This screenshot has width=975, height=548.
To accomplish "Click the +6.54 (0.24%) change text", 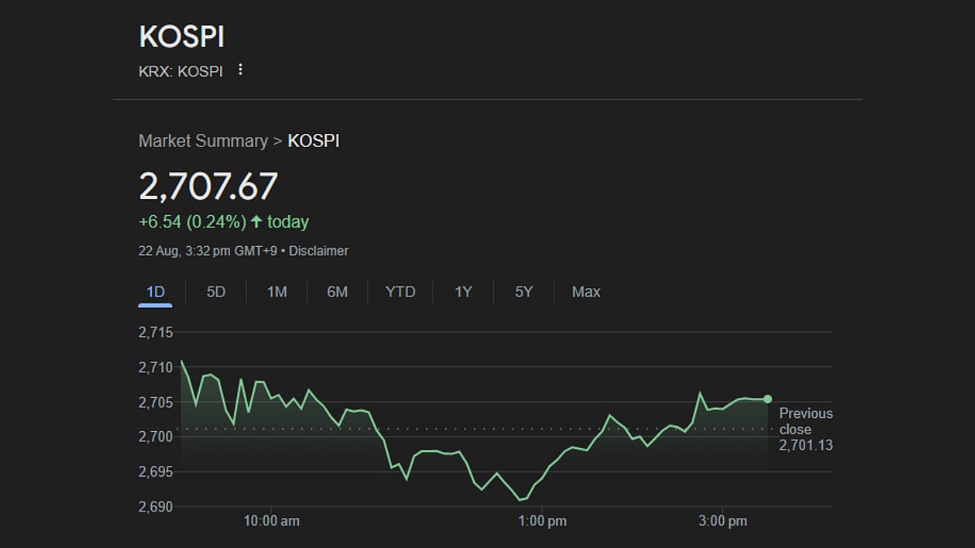I will 192,222.
